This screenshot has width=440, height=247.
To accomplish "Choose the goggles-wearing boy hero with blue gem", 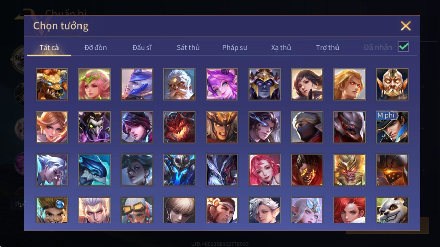I will [x=52, y=210].
